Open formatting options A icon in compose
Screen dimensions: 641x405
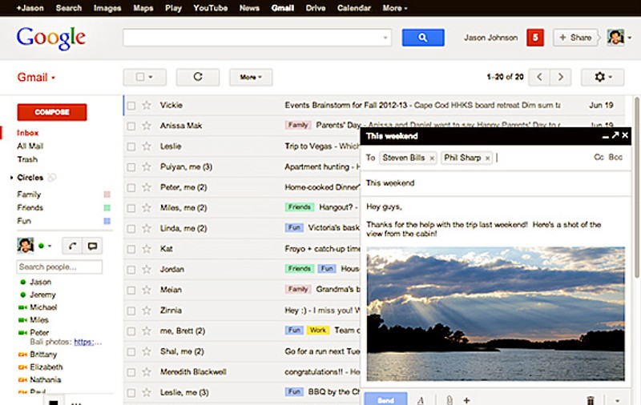point(420,400)
